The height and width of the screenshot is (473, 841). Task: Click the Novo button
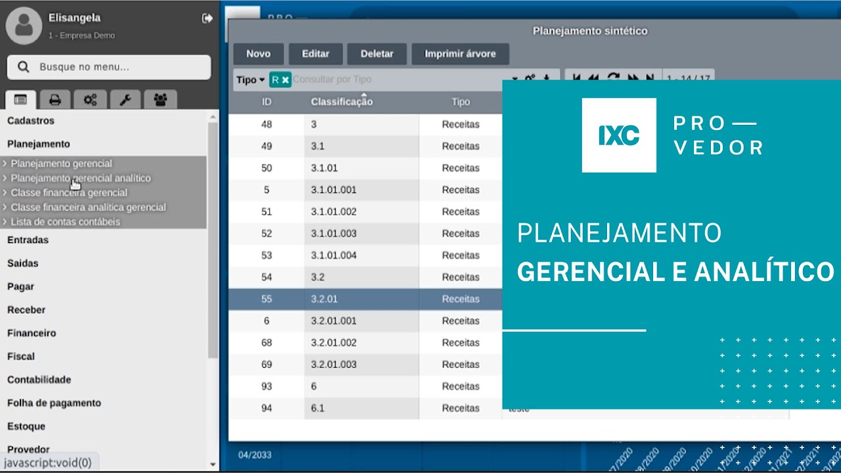[258, 54]
